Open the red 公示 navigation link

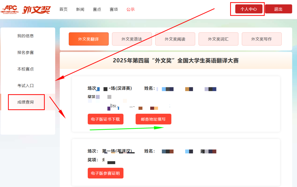coord(130,9)
